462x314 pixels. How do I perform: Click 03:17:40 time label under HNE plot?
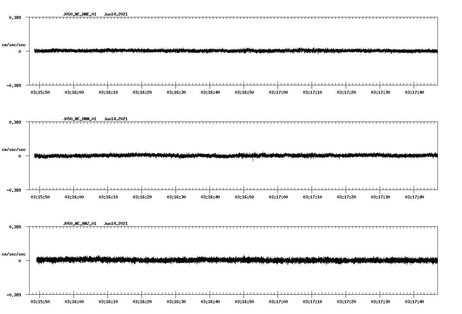pos(414,92)
